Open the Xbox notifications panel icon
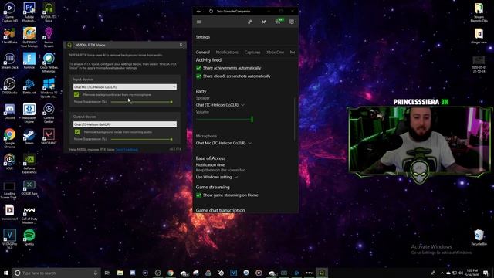 [x=292, y=22]
